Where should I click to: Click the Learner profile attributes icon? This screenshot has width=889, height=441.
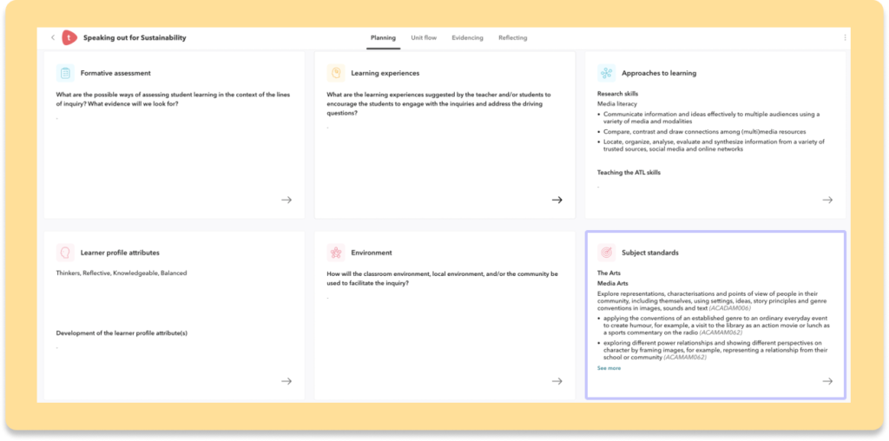coord(65,253)
